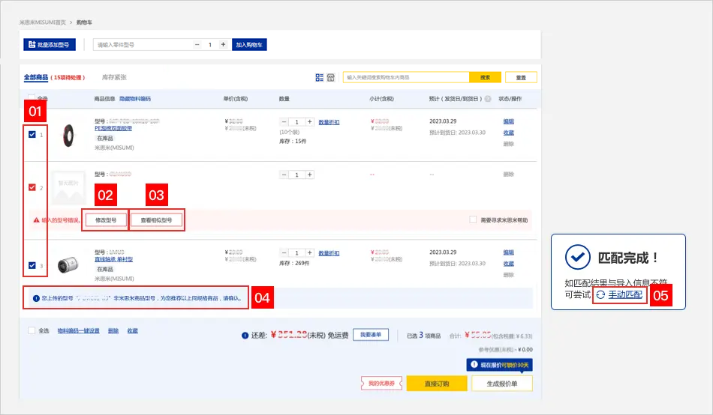This screenshot has width=713, height=415.
Task: Switch to grid view icon
Action: 330,77
